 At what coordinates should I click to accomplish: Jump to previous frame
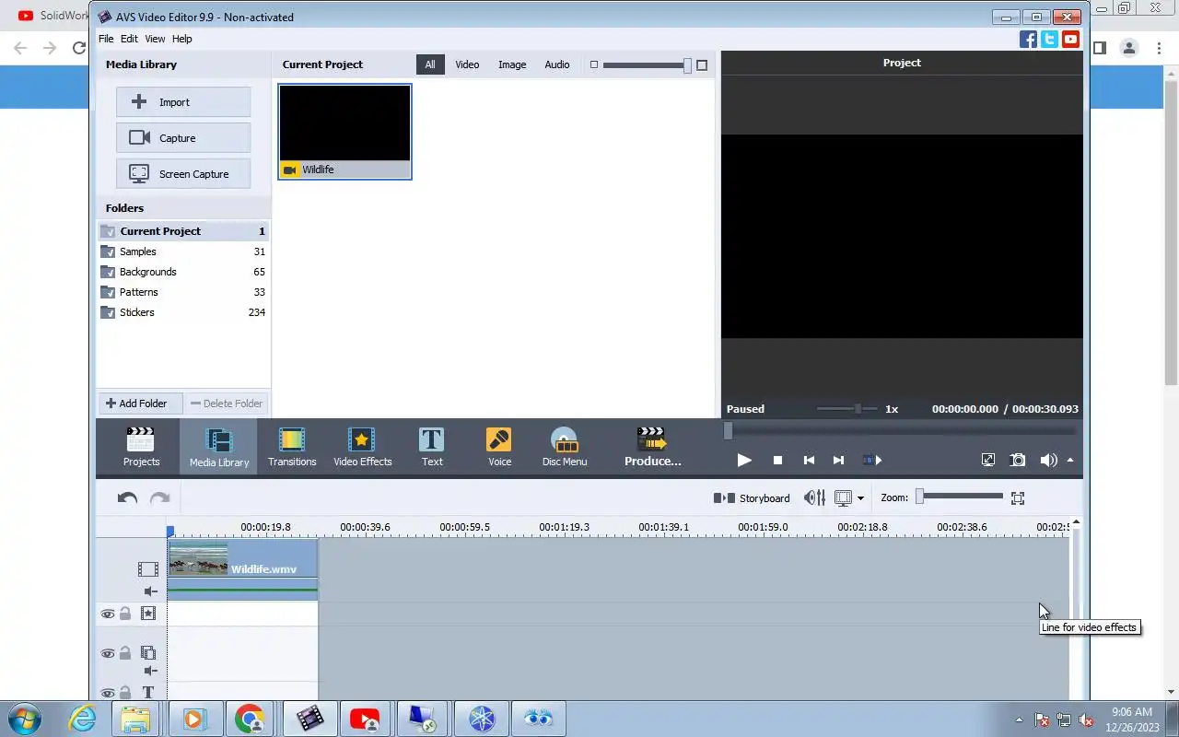click(809, 460)
